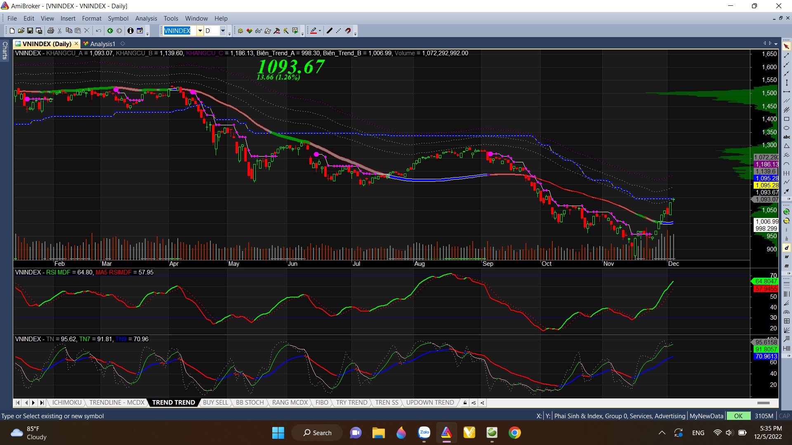Select the parallel lines drawing tool
792x445 pixels.
click(x=787, y=101)
